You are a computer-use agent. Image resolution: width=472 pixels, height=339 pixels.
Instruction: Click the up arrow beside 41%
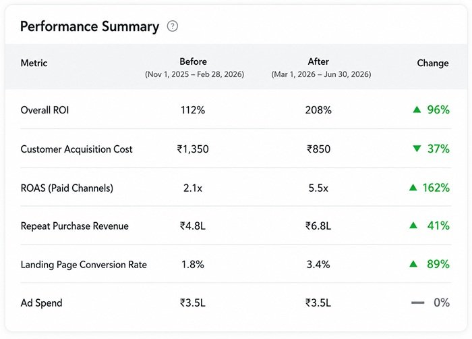tap(413, 226)
